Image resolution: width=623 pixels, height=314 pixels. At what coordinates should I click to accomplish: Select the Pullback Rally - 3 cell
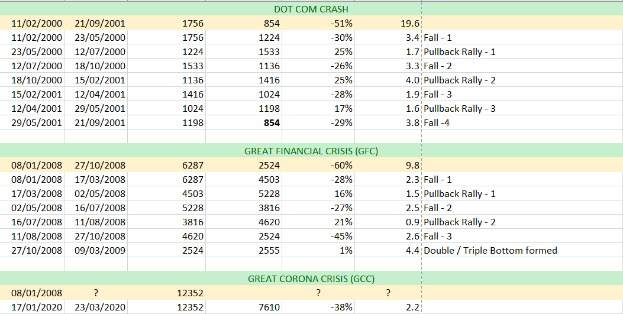tap(459, 109)
